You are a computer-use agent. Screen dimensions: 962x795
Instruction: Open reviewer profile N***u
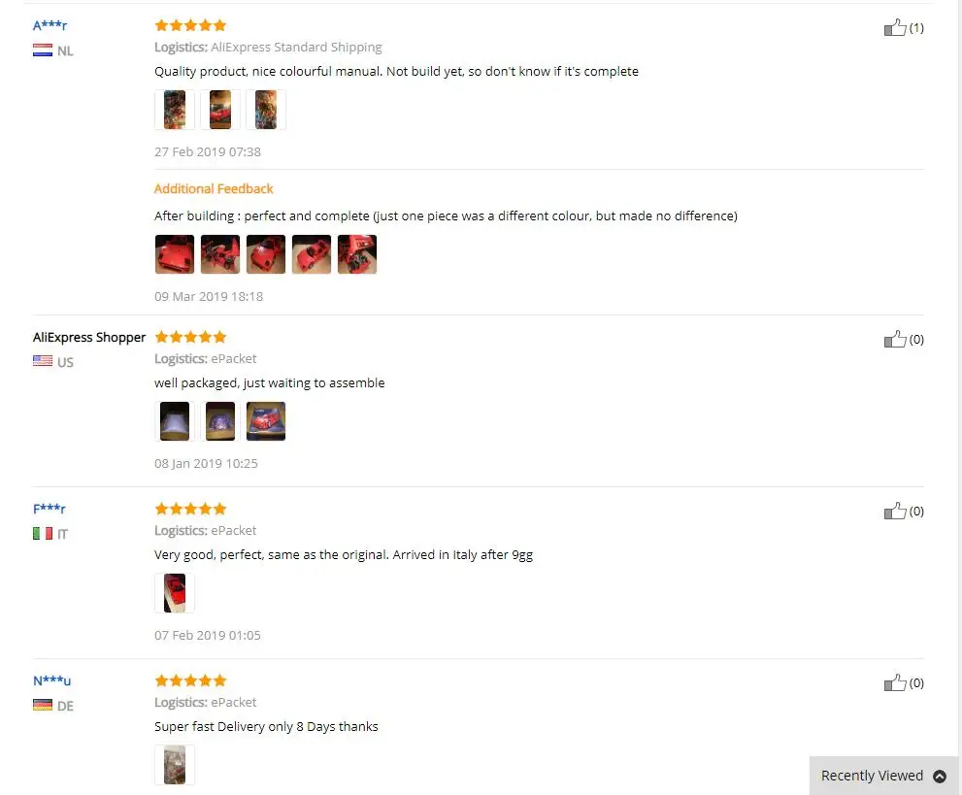(52, 680)
